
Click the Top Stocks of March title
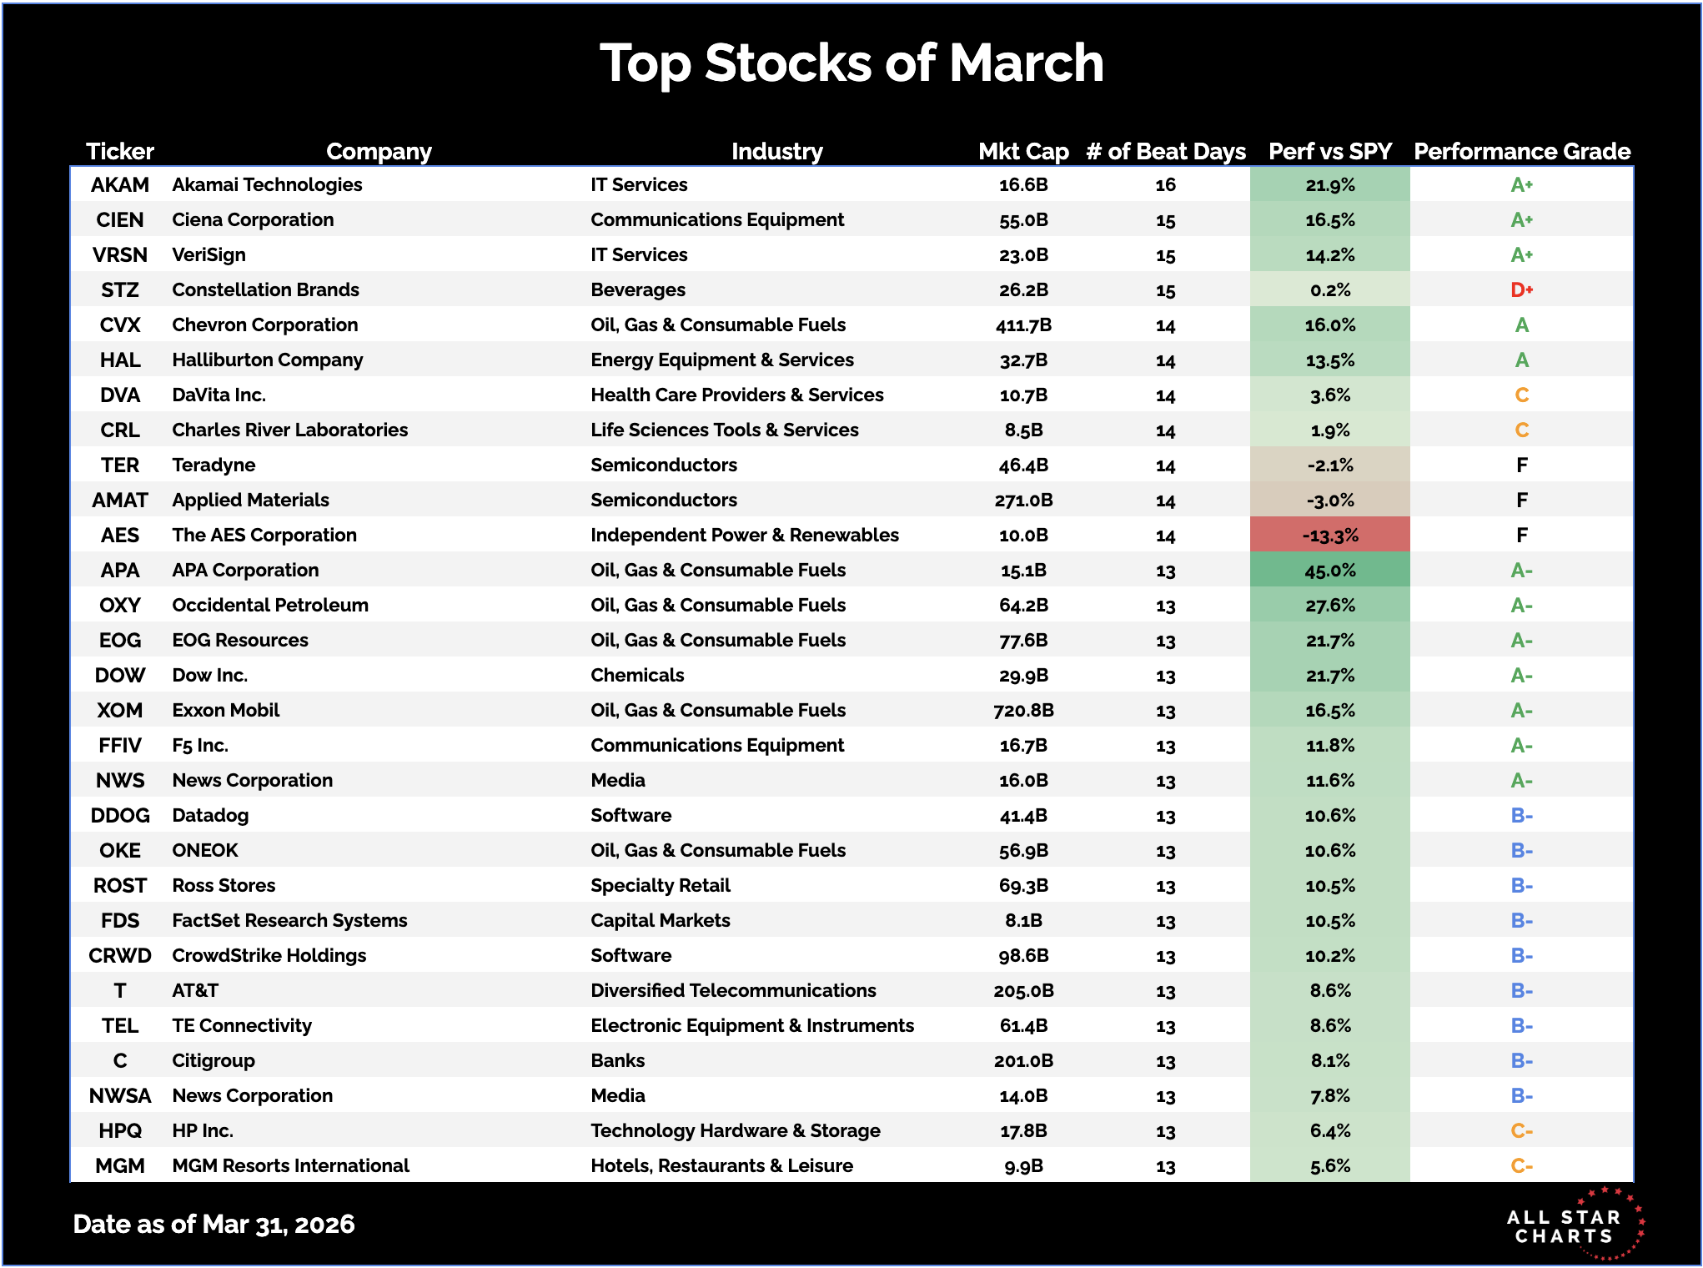pyautogui.click(x=851, y=63)
